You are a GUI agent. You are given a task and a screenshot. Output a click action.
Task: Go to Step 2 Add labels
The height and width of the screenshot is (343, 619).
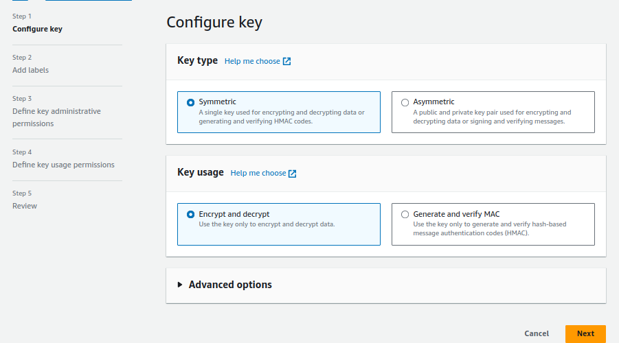(x=30, y=70)
